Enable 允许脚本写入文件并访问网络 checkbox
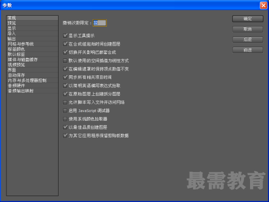Viewport: 269px width, 202px height. [x=65, y=102]
